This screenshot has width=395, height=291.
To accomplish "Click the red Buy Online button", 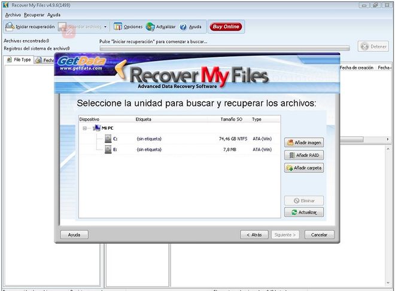I will pos(226,27).
